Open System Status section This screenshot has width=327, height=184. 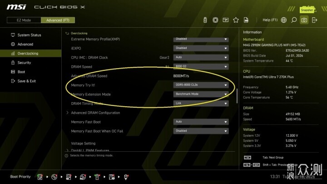pyautogui.click(x=29, y=35)
